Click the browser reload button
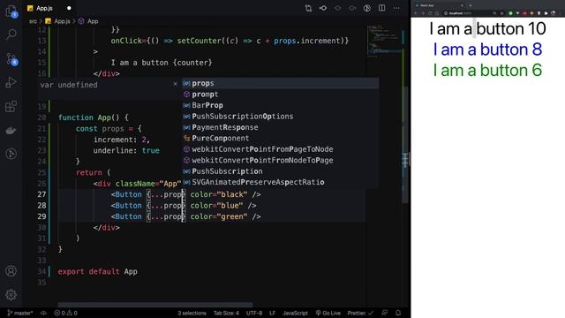The height and width of the screenshot is (318, 565). click(x=430, y=13)
